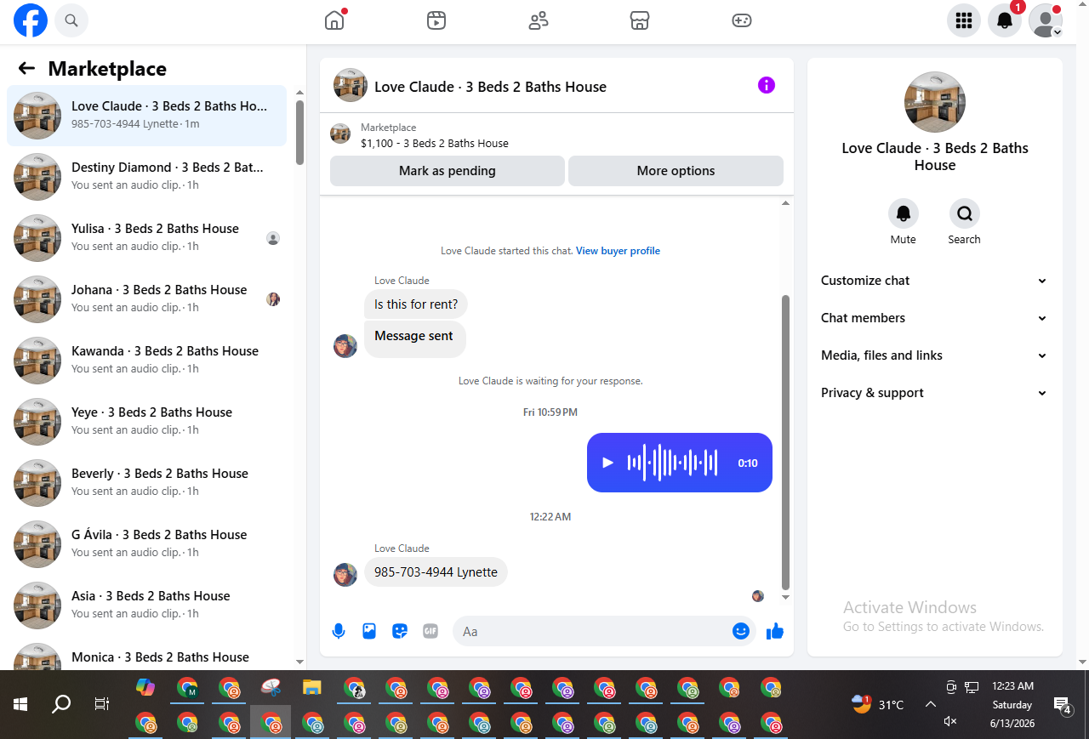The image size is (1089, 739).
Task: Open weather widget 31°C
Action: tap(878, 704)
